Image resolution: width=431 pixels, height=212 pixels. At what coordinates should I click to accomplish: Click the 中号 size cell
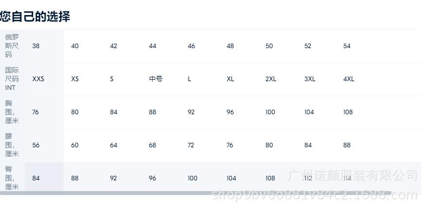(155, 79)
